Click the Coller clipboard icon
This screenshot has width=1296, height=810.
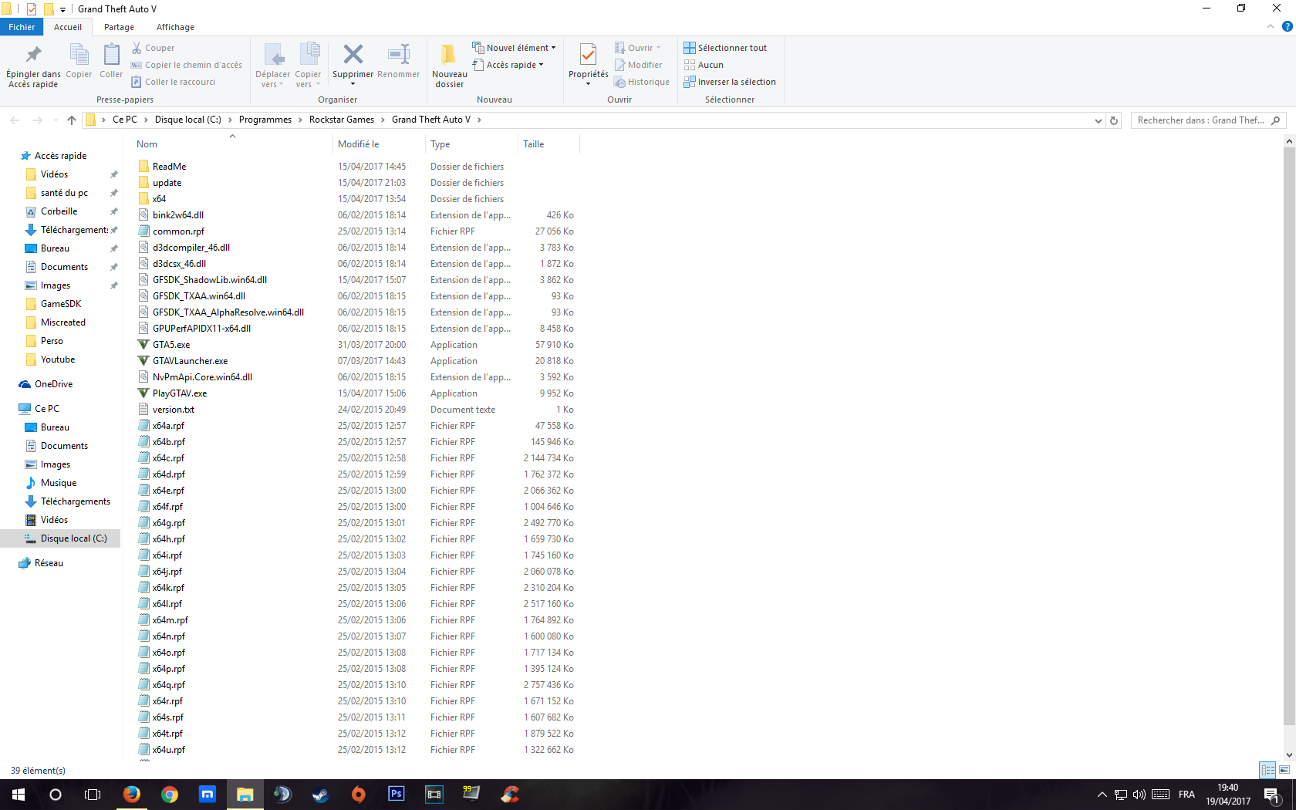[x=111, y=54]
